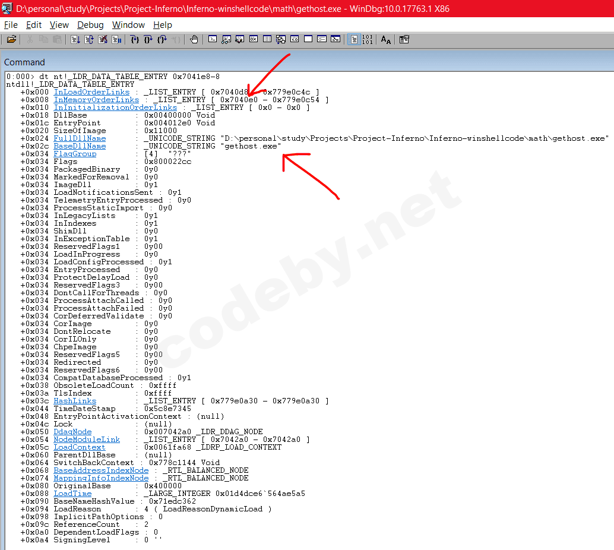Follow the InInitializationOrderLinks link
This screenshot has width=614, height=550.
tap(115, 108)
